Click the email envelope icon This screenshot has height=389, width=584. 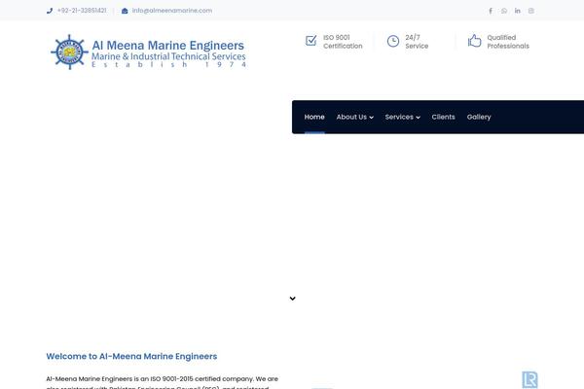click(x=125, y=11)
